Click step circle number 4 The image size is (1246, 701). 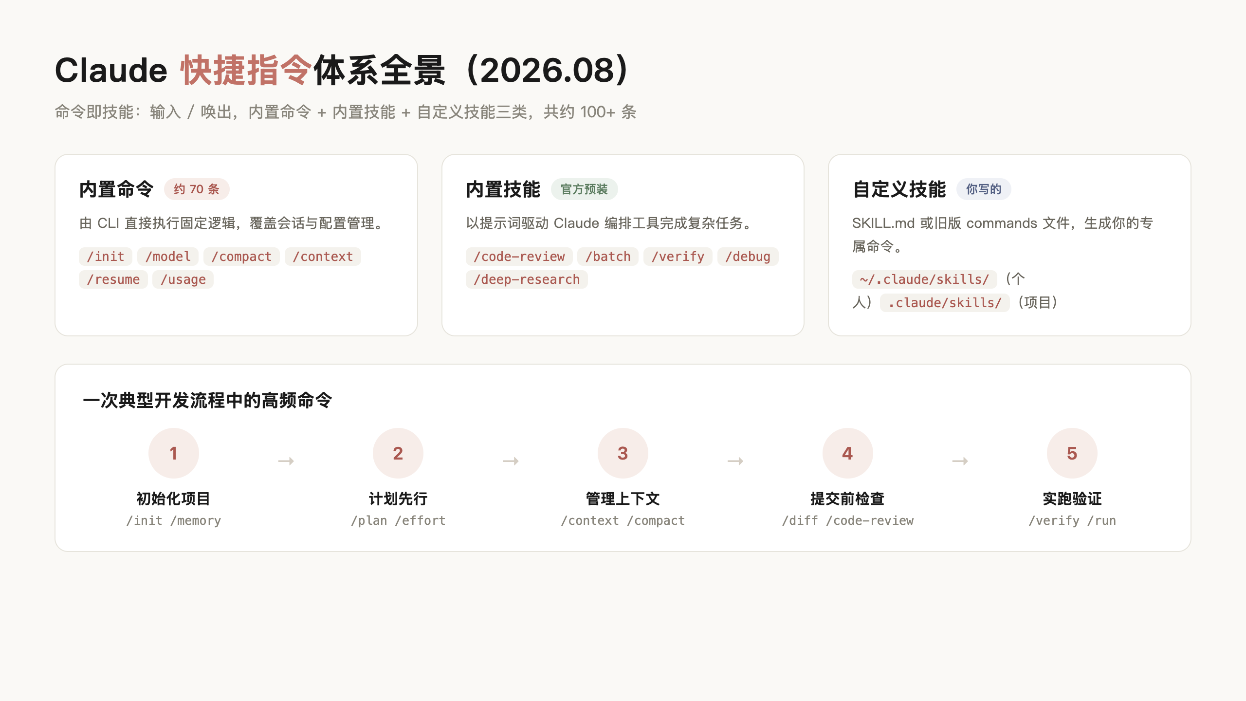tap(848, 453)
